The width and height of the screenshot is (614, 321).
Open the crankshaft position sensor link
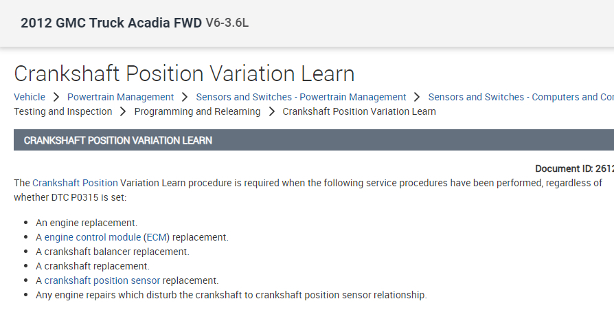102,280
